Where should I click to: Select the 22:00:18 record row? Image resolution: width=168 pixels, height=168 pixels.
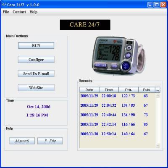pos(118,96)
